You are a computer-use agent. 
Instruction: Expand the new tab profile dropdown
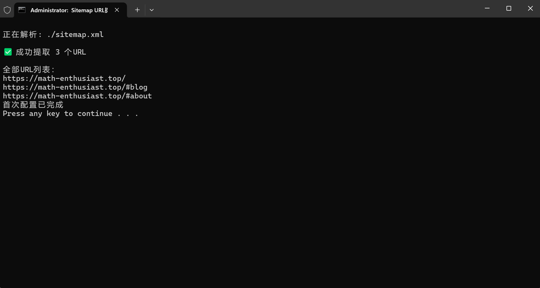pos(152,10)
